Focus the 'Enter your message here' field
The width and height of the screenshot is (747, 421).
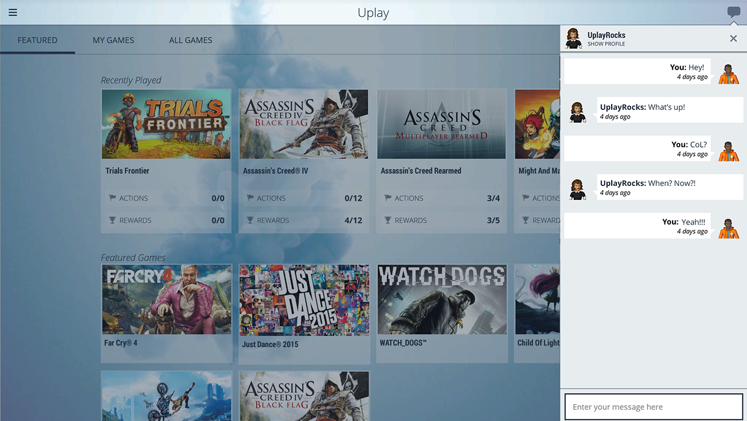click(654, 407)
